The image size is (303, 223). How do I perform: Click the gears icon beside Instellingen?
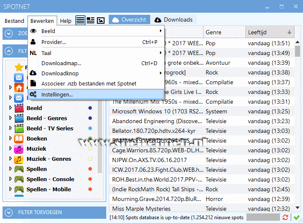pyautogui.click(x=33, y=94)
